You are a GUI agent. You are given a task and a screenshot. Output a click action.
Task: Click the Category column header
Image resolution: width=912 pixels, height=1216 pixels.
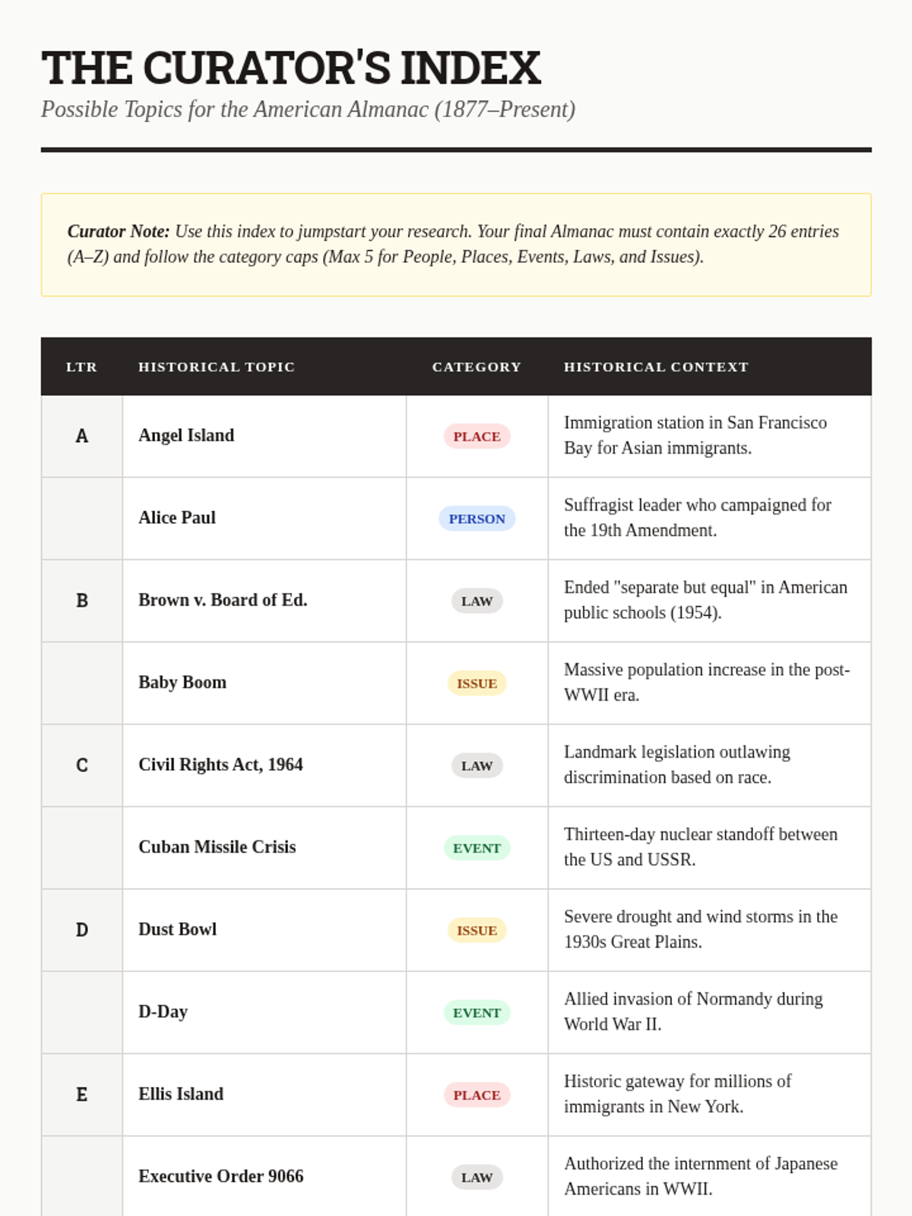pos(477,367)
